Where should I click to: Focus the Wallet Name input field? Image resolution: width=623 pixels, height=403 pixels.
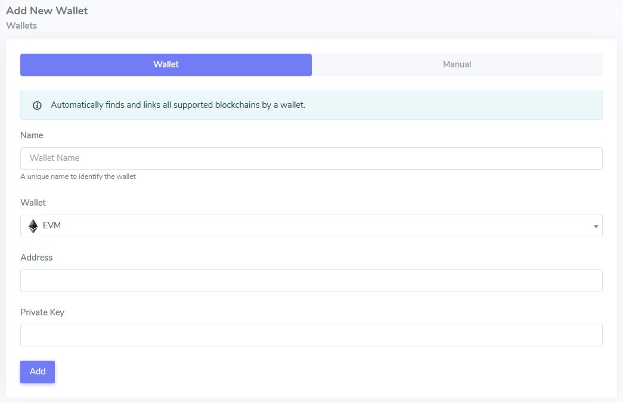[311, 158]
